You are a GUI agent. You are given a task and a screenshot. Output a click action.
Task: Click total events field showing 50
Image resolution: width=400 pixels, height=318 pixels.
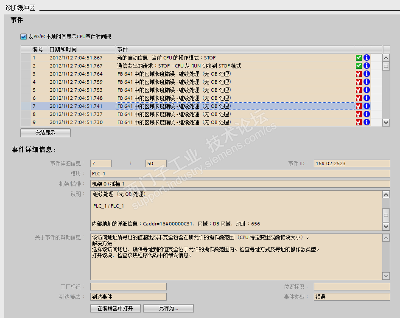click(x=156, y=163)
